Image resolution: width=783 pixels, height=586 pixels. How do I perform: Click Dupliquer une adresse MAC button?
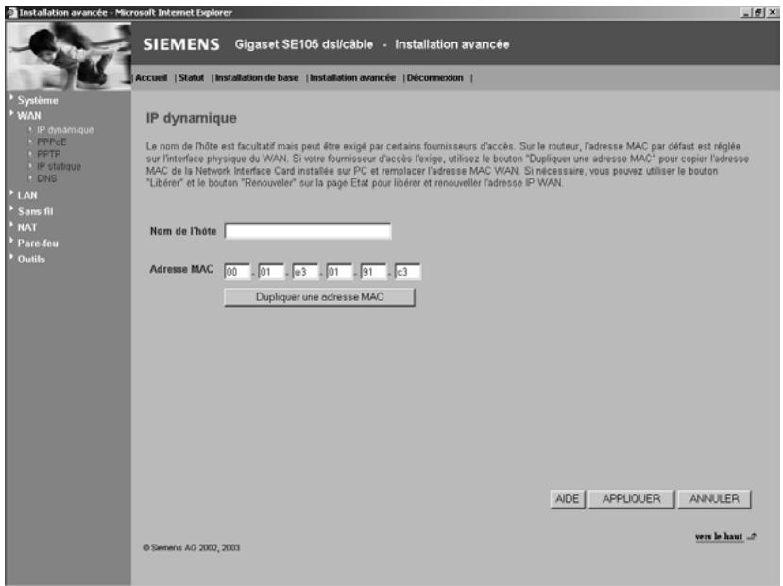tap(319, 297)
